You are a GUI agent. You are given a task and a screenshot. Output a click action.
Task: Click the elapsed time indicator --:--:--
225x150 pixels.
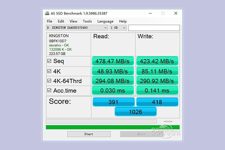point(168,121)
